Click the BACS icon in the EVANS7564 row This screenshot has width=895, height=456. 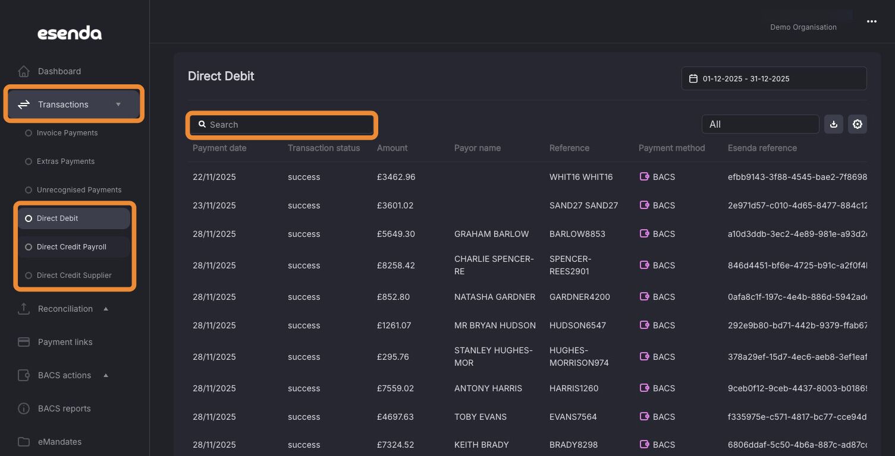tap(644, 417)
